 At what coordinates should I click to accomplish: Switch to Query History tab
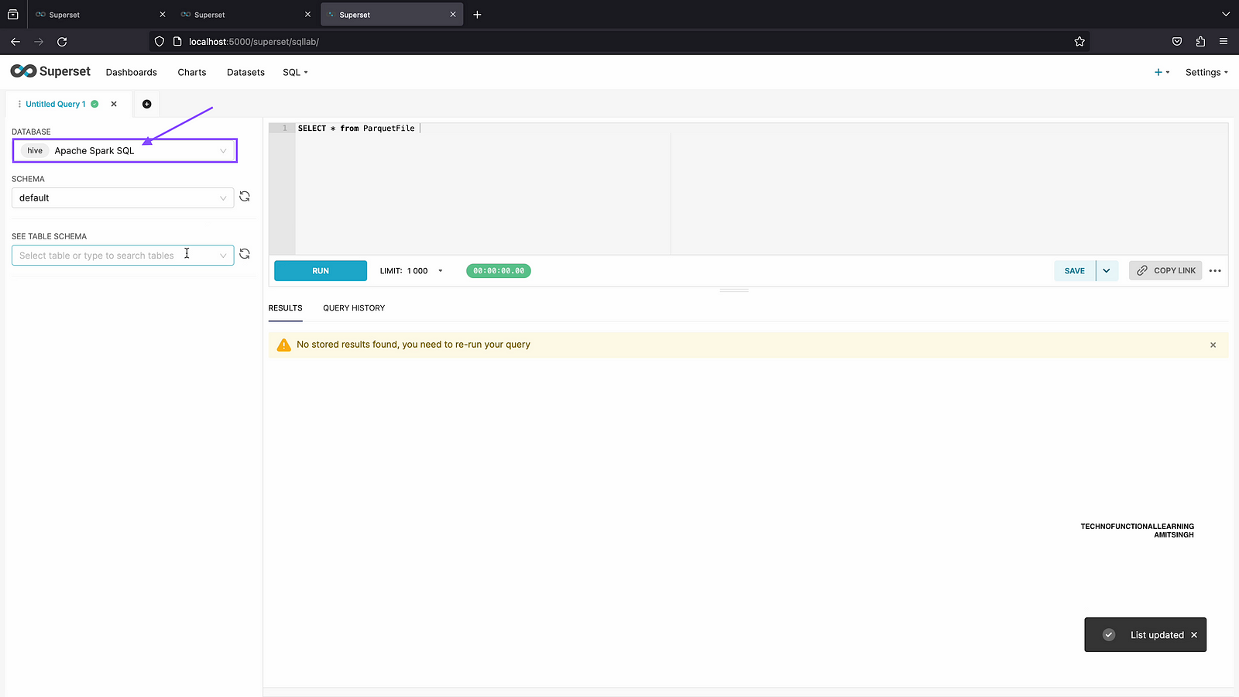click(x=354, y=308)
